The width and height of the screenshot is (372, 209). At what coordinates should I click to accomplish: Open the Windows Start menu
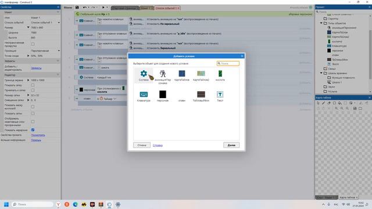pos(6,204)
